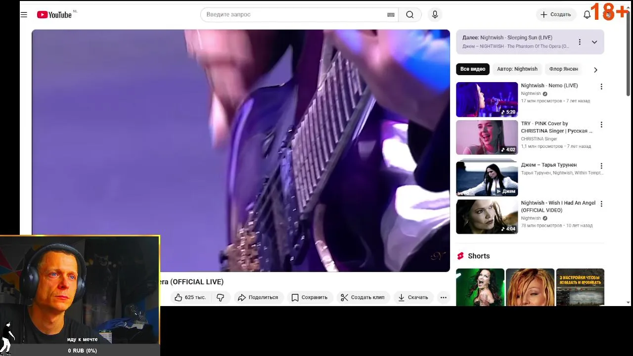Open Джем – Тарья Турунен mix thumbnail

(487, 178)
